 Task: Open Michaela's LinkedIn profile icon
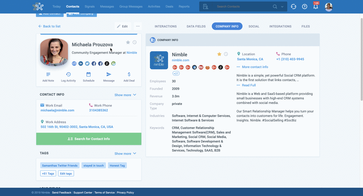click(x=81, y=63)
